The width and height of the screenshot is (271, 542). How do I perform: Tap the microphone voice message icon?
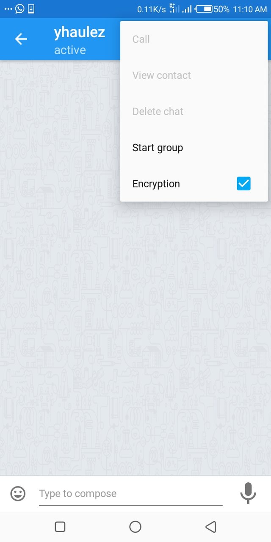click(x=248, y=493)
